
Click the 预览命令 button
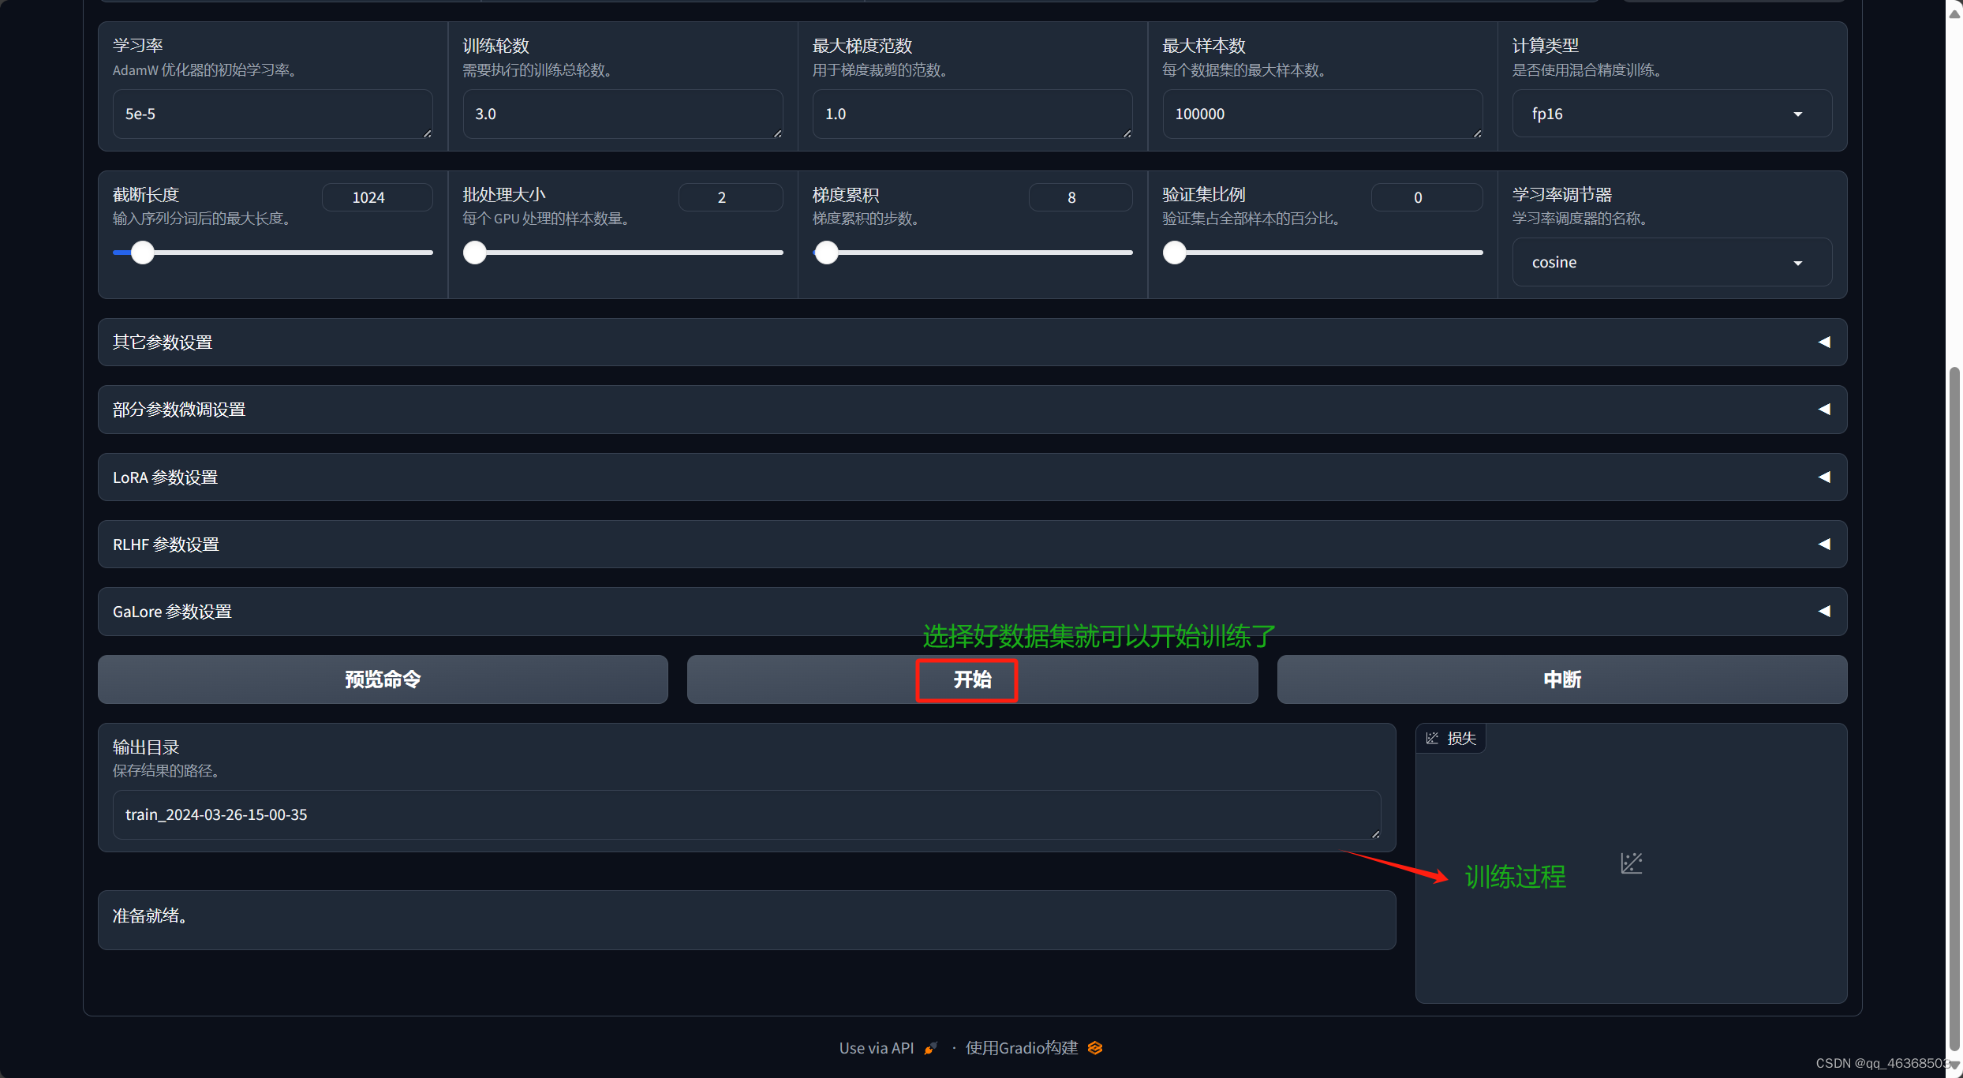pyautogui.click(x=383, y=679)
